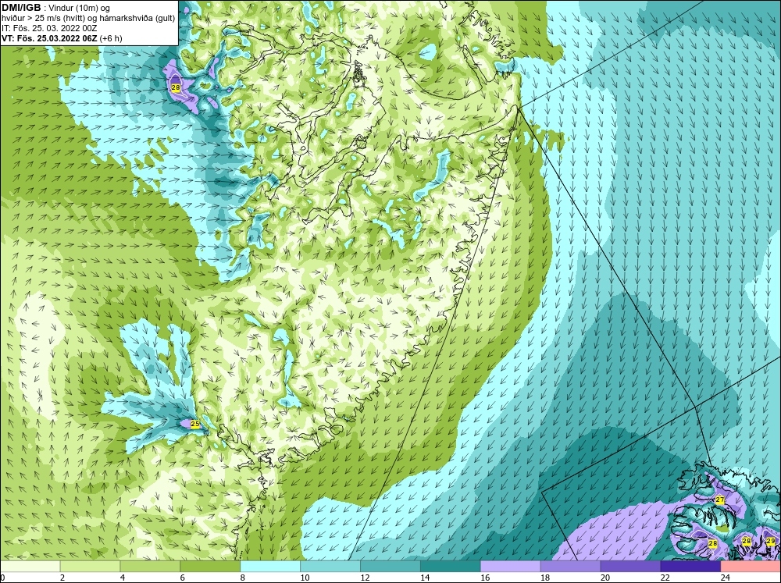Viewport: 781px width, 583px height.
Task: Select the 'Vindur (10m) og' header text
Action: [x=79, y=8]
